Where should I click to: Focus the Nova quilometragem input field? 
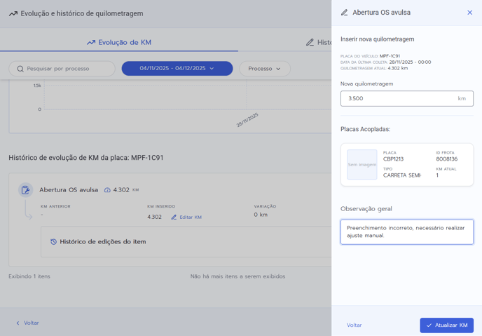point(399,99)
